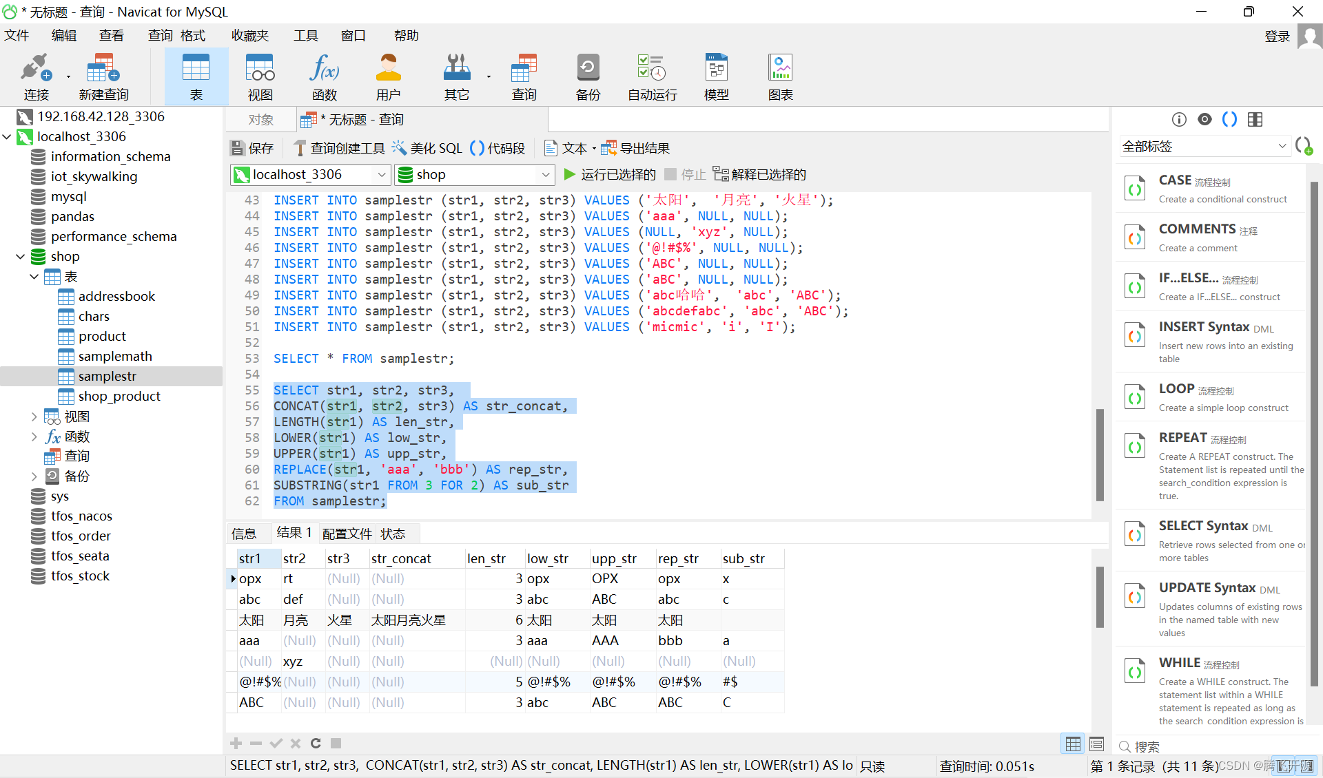Open the 工具 menu
Screen dimensions: 1323x778
[305, 36]
